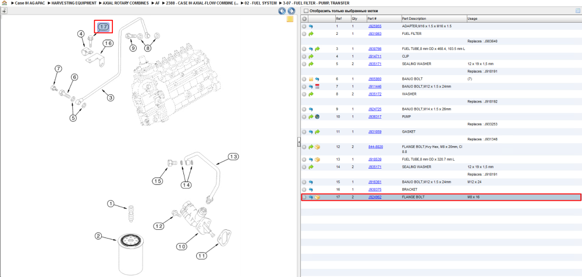Click green arrow icon in CLIP row
This screenshot has width=582, height=277.
click(311, 56)
